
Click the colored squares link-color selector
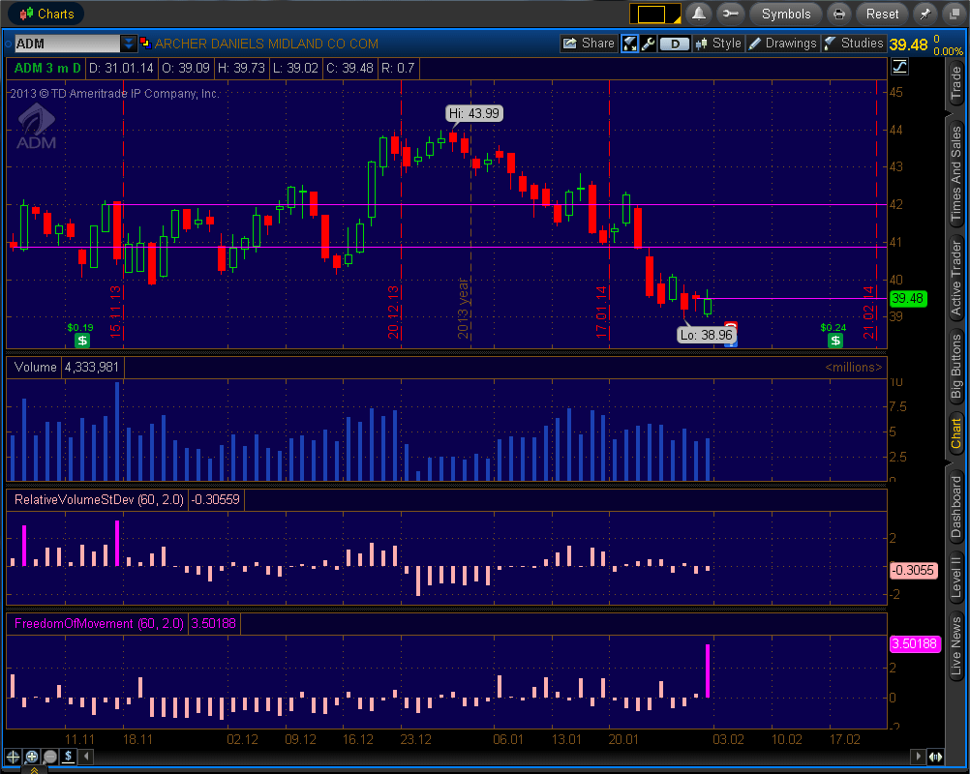pyautogui.click(x=145, y=44)
